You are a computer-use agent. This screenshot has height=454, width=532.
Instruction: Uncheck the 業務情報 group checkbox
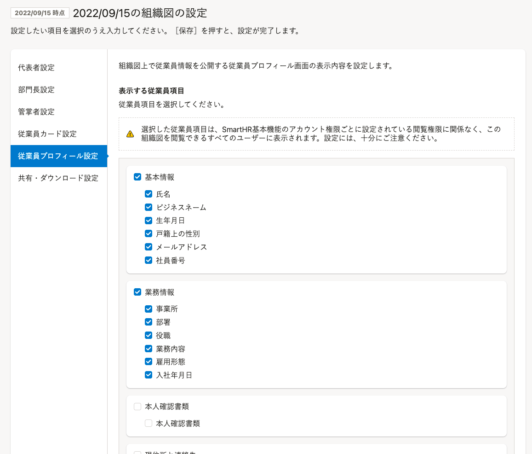coord(137,292)
